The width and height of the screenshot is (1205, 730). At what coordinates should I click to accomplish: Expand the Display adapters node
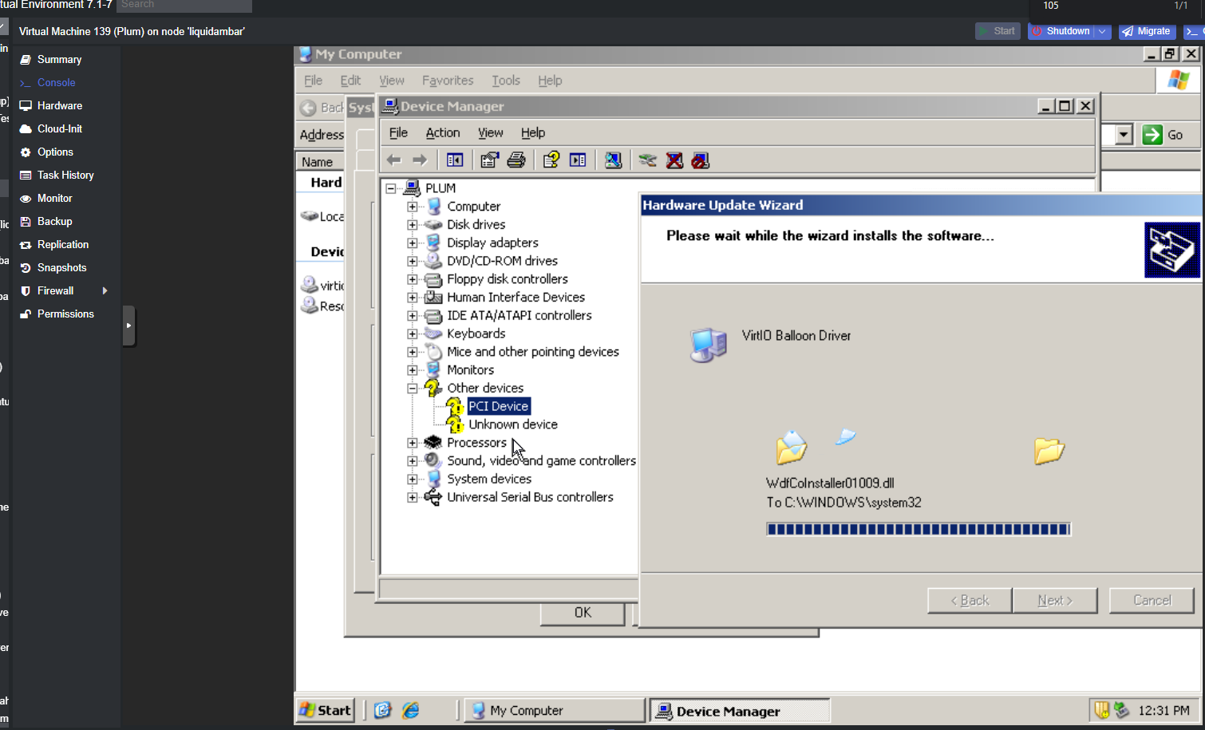(x=413, y=243)
